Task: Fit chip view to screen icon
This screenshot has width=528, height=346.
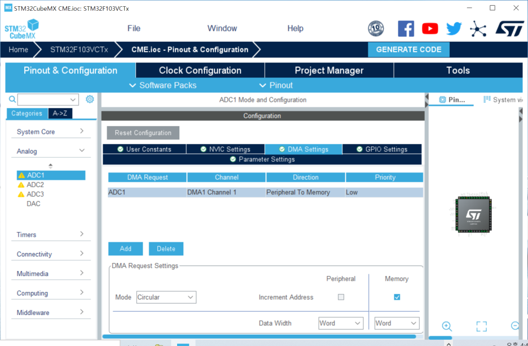Action: pos(482,326)
